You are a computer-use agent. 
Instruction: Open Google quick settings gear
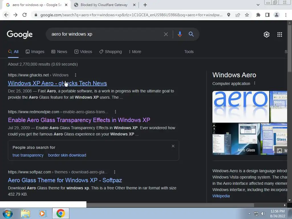(x=267, y=35)
